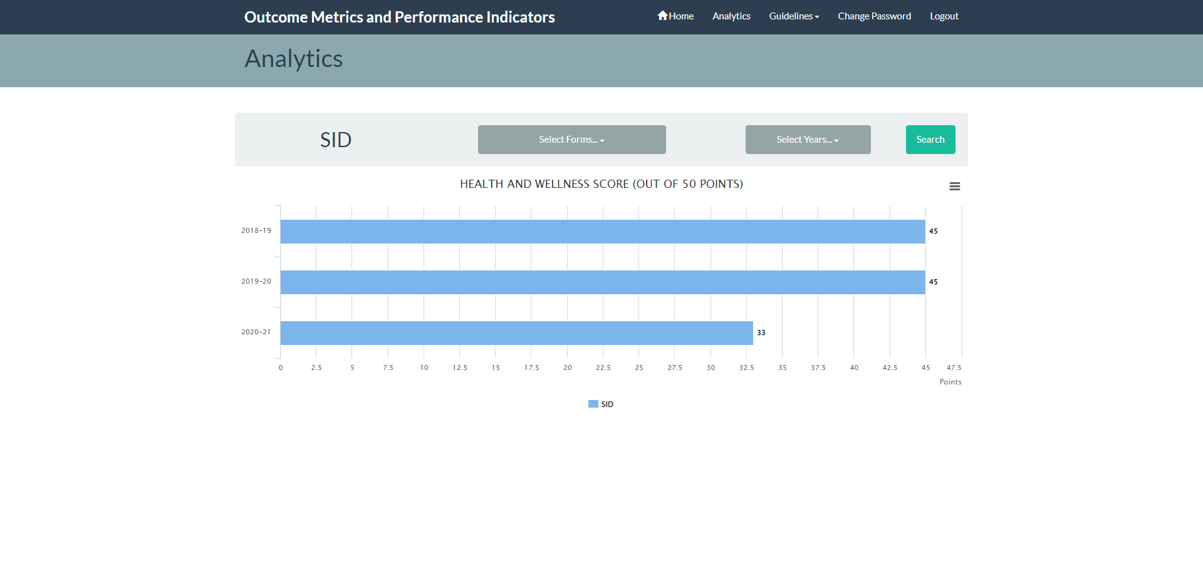This screenshot has width=1203, height=566.
Task: Click the 22.5 x-axis tick label
Action: (x=603, y=368)
